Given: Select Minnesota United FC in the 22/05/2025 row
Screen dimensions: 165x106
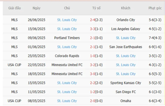Looking at the screenshot, I should point(67,65).
